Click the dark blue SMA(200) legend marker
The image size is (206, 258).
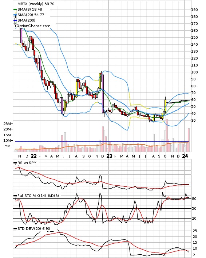[15, 20]
